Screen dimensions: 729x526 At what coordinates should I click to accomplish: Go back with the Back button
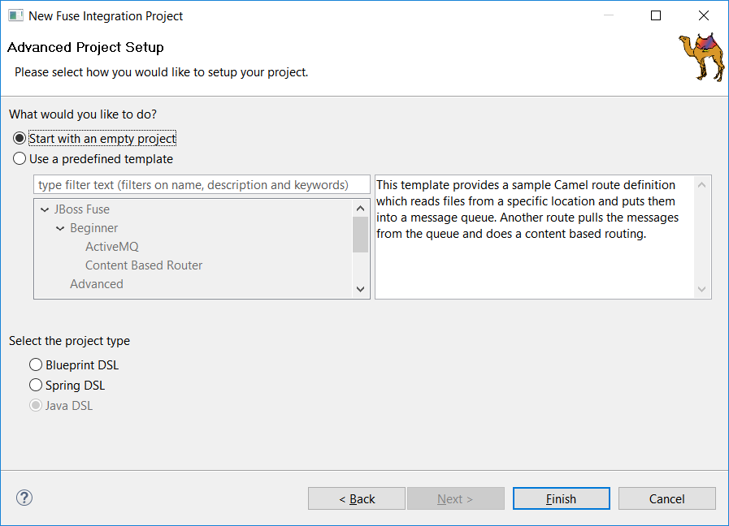[x=356, y=498]
